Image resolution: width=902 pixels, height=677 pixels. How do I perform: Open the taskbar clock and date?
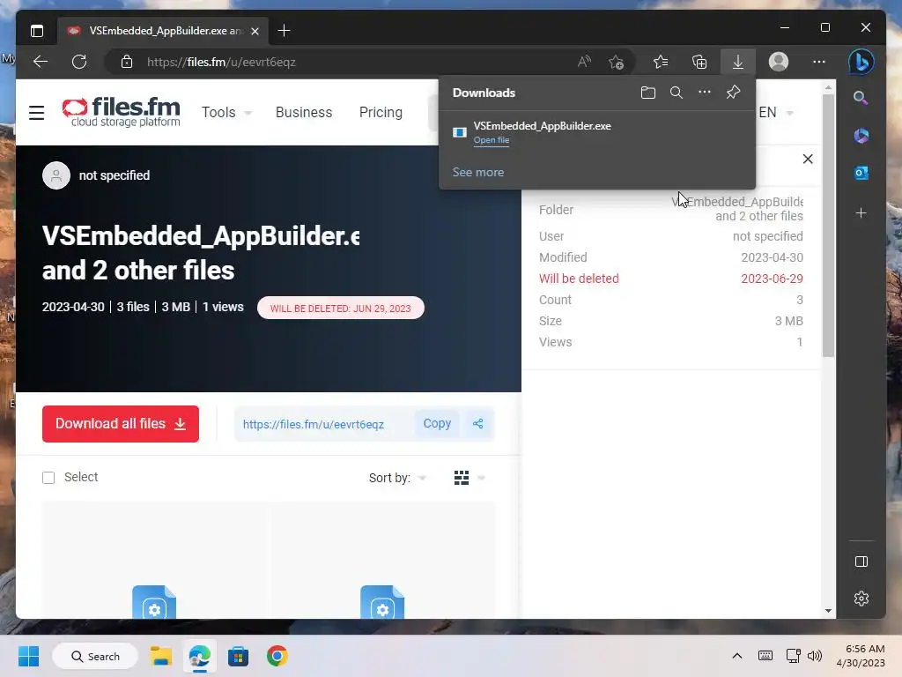pos(861,656)
